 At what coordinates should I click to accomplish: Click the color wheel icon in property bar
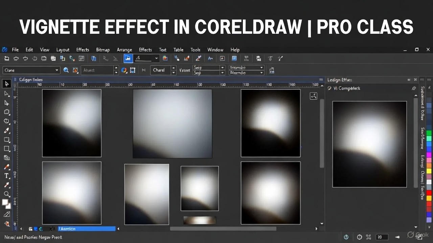click(x=124, y=70)
